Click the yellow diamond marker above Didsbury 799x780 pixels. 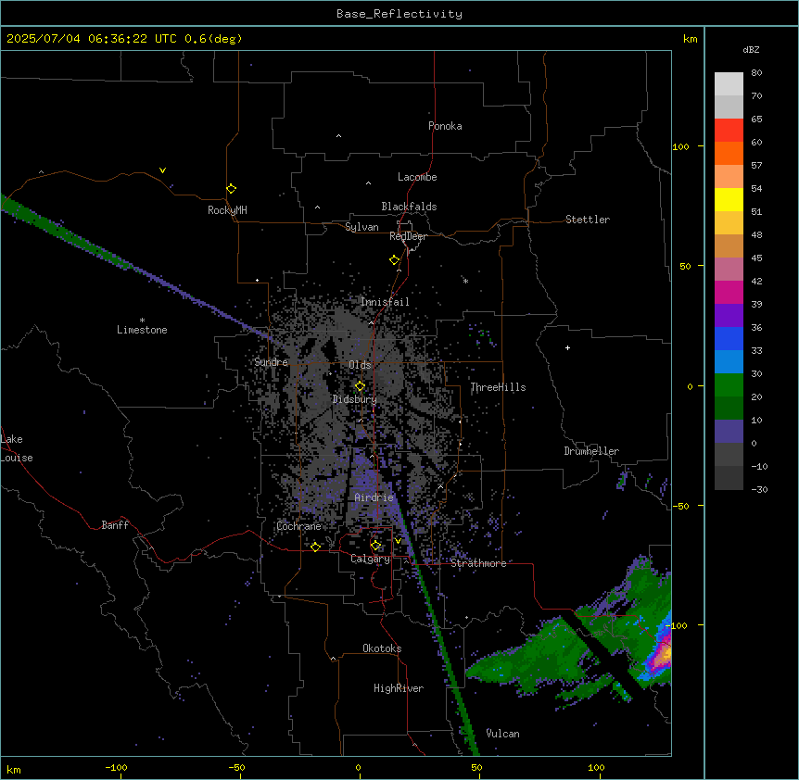(360, 386)
